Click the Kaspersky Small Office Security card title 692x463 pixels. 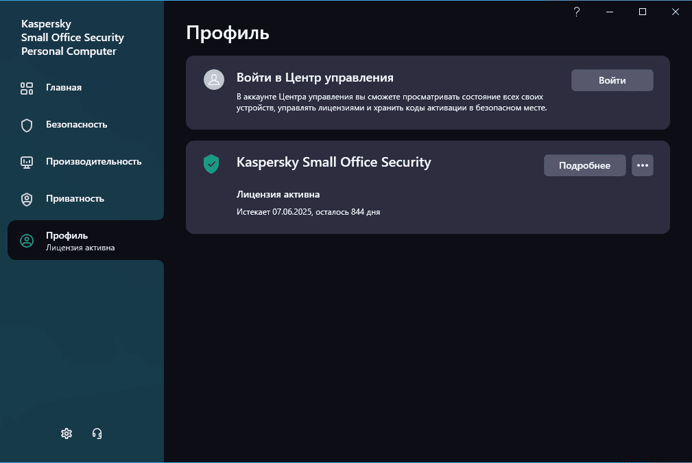[x=333, y=162]
